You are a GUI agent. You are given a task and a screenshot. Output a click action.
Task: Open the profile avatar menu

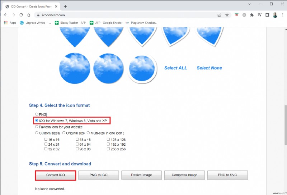[275, 15]
